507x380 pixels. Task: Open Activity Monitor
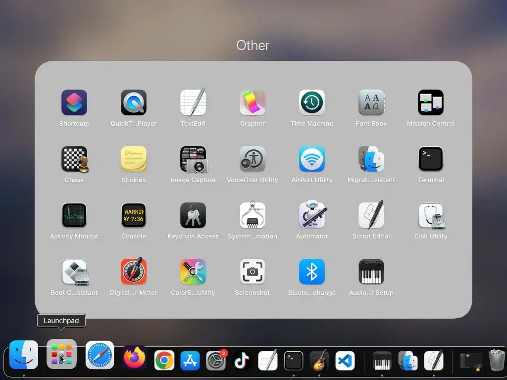(74, 216)
